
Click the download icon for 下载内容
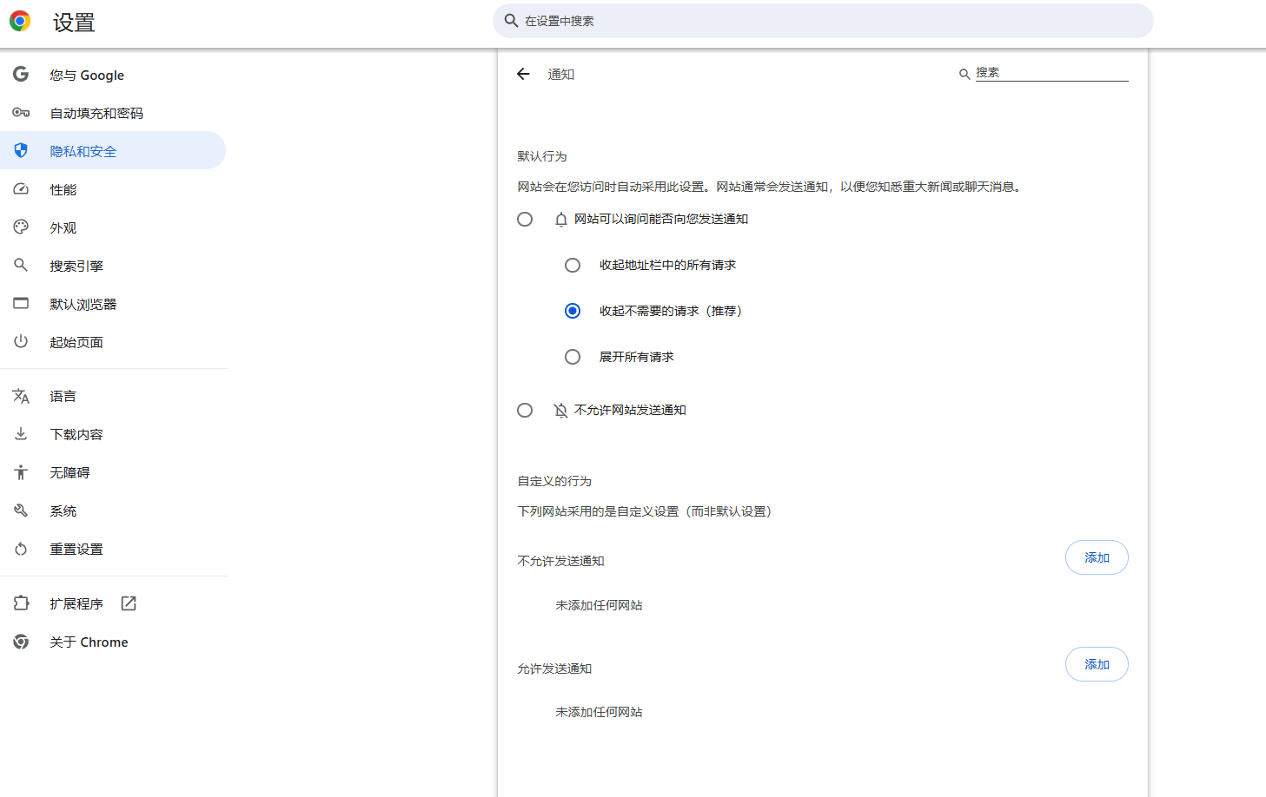pyautogui.click(x=21, y=434)
